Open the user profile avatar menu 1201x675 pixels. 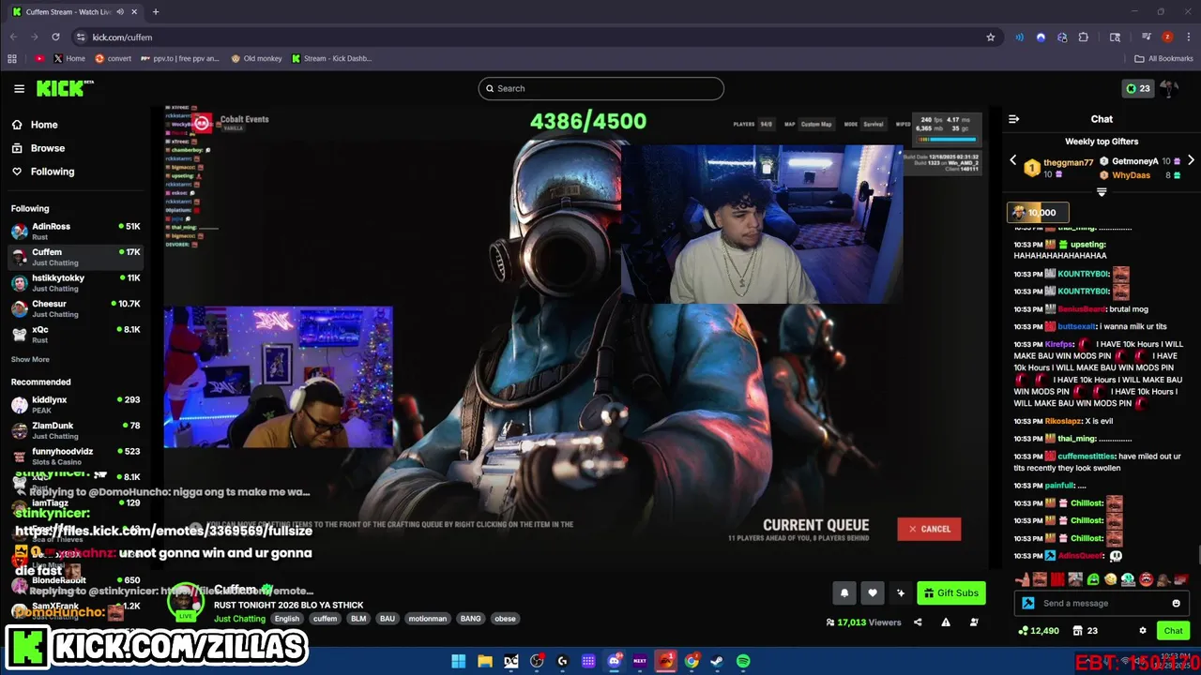point(1169,88)
